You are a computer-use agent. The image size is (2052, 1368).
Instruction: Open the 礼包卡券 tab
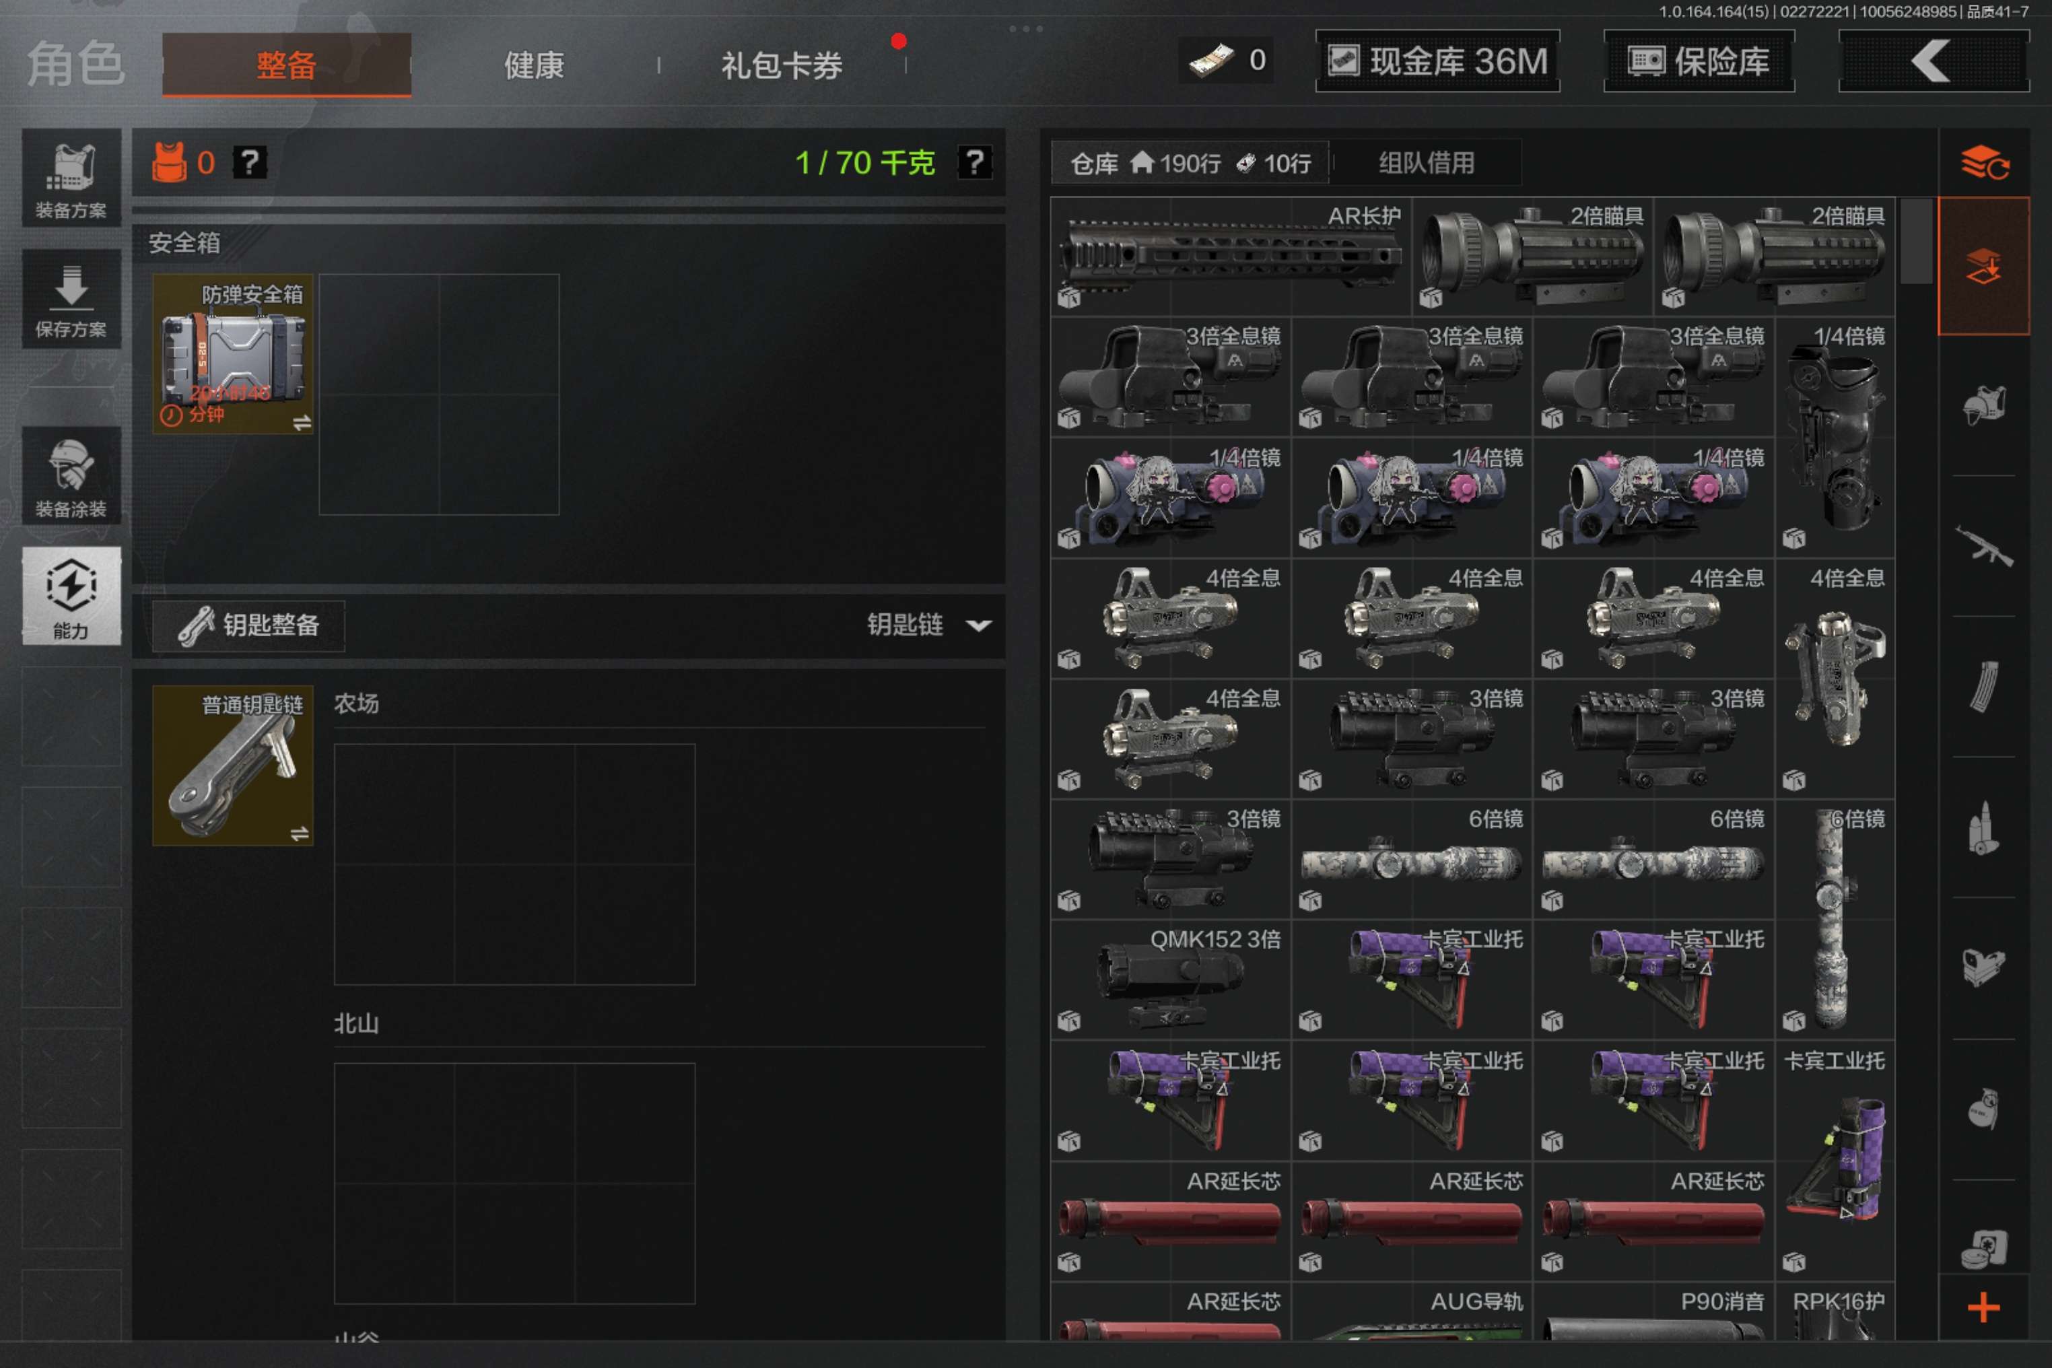pyautogui.click(x=781, y=65)
